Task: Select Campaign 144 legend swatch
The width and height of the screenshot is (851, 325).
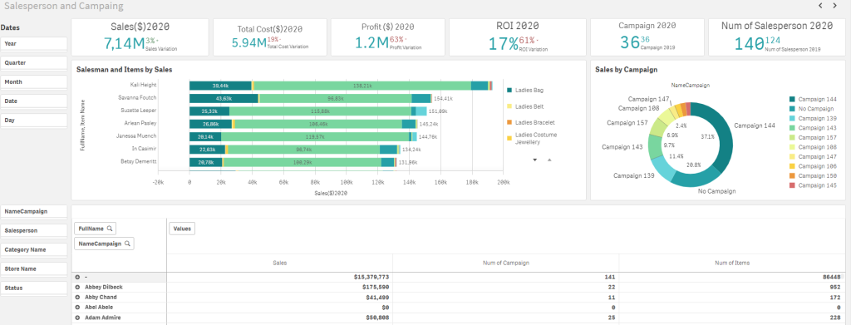Action: [792, 99]
